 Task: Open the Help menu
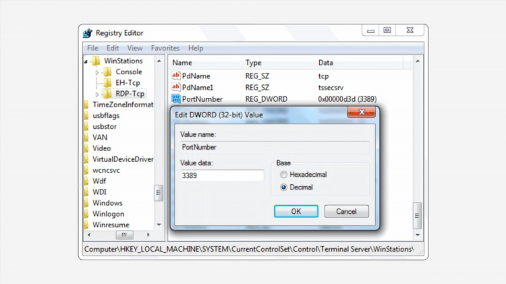click(x=196, y=48)
